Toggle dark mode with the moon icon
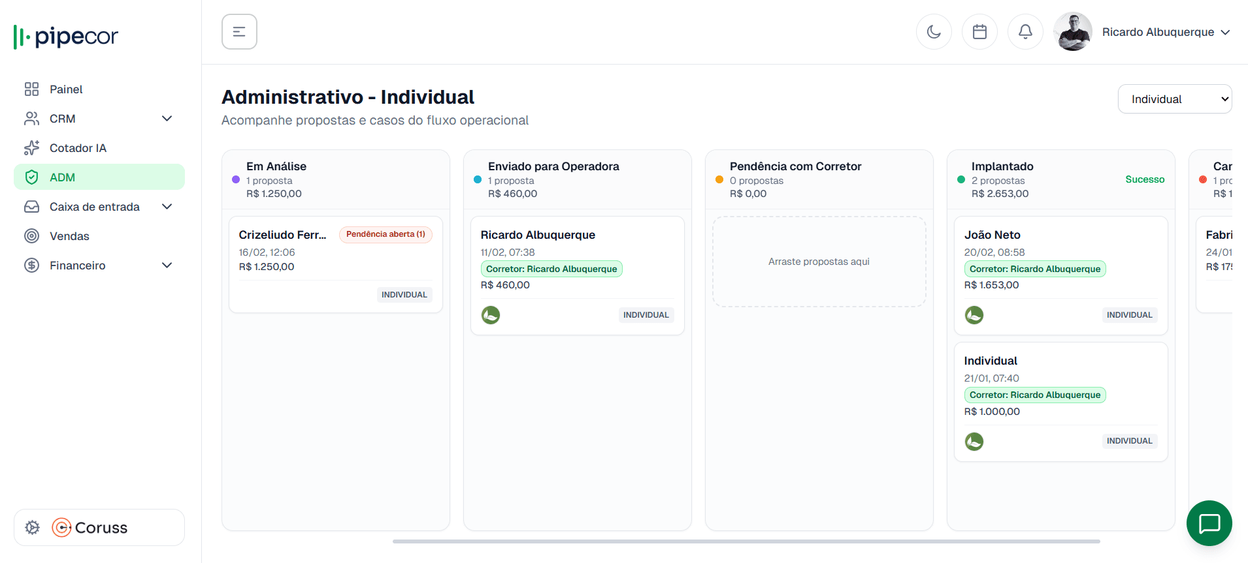 click(934, 32)
